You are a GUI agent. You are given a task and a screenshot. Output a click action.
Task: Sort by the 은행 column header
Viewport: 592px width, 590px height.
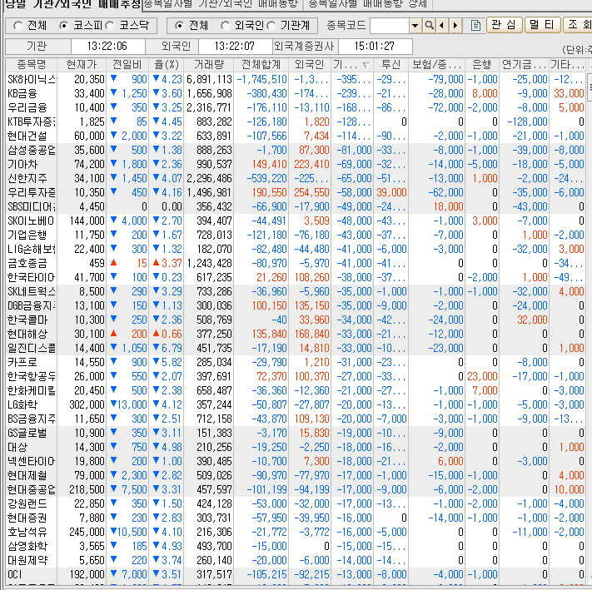[x=481, y=65]
